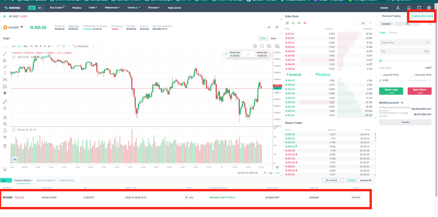Open the chart settings gear
438x217 pixels.
pos(255,46)
